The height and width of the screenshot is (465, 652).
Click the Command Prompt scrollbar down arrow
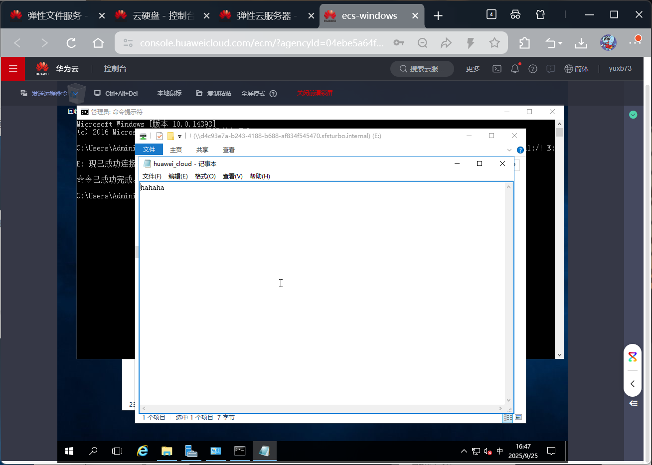pyautogui.click(x=559, y=355)
